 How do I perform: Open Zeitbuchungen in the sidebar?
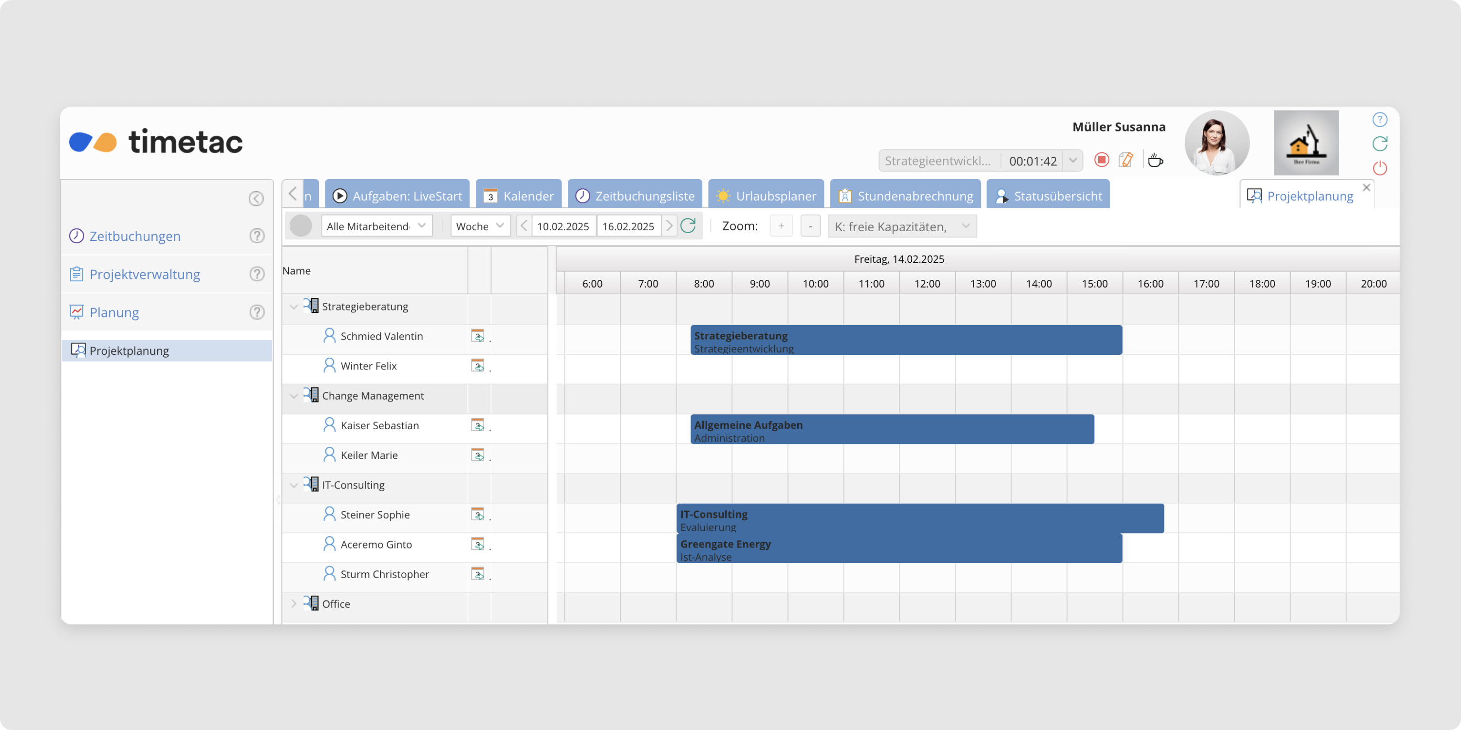point(135,237)
